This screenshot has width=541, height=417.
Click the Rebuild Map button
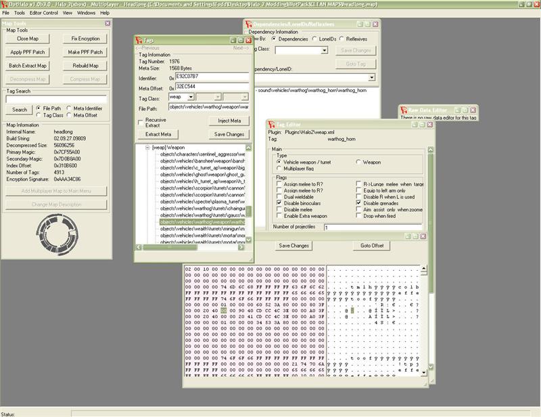pyautogui.click(x=85, y=66)
